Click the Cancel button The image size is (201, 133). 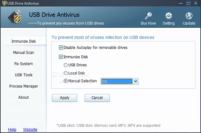point(97,98)
